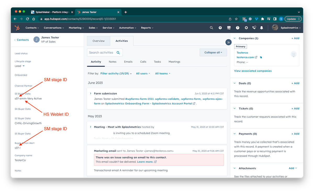
Task: Open the Filter activity (19/29) dropdown
Action: click(116, 74)
